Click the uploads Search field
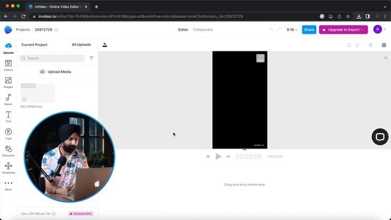391x220 pixels. 52,58
